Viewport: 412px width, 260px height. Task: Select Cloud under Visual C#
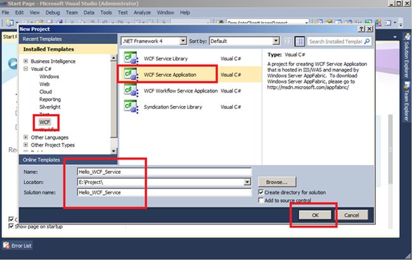46,91
